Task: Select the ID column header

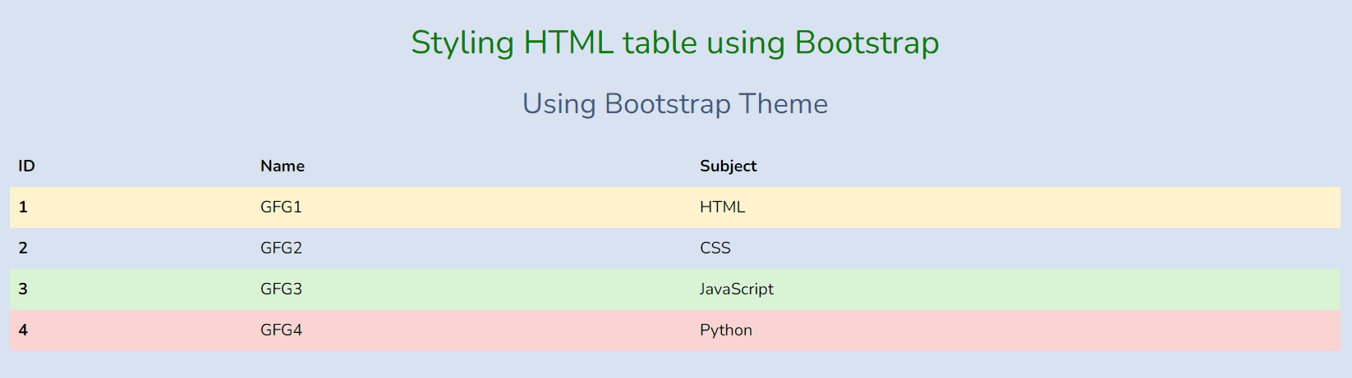Action: tap(131, 166)
